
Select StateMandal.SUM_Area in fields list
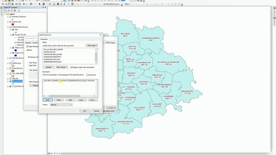click(x=52, y=59)
